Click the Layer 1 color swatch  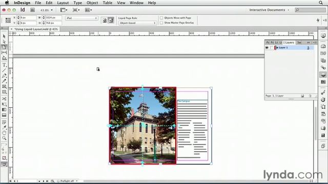pyautogui.click(x=275, y=48)
